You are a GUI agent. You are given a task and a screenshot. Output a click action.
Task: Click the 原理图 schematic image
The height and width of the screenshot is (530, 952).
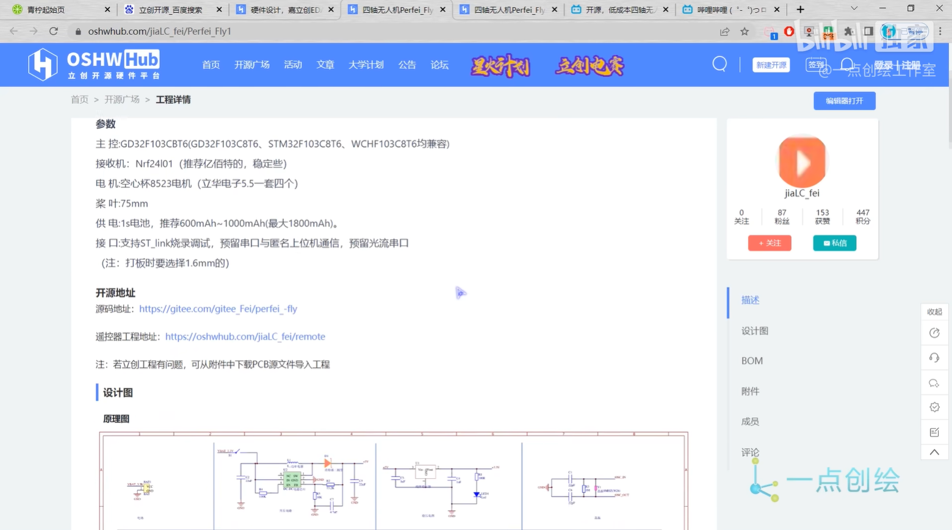pos(394,481)
